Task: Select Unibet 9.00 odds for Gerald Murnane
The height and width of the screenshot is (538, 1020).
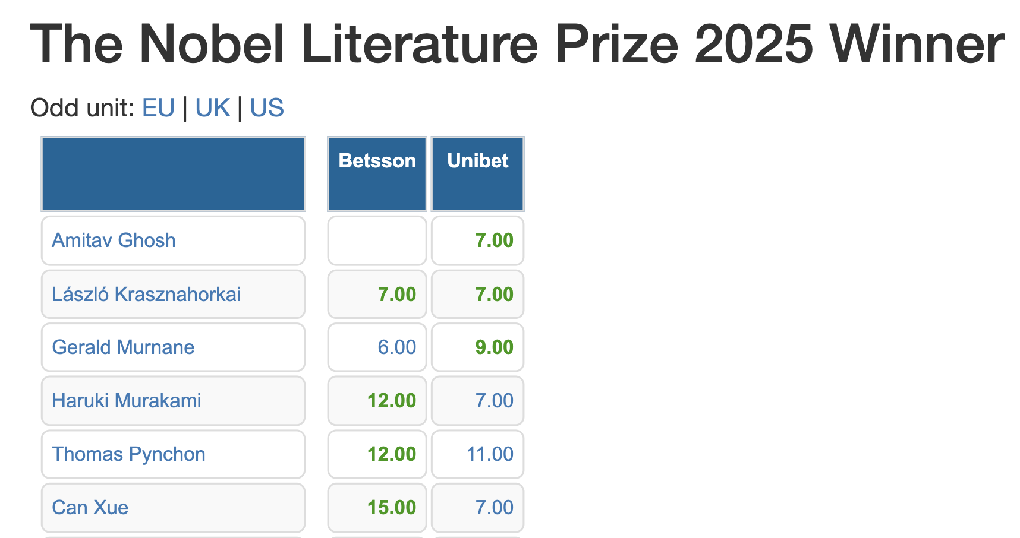Action: point(494,347)
